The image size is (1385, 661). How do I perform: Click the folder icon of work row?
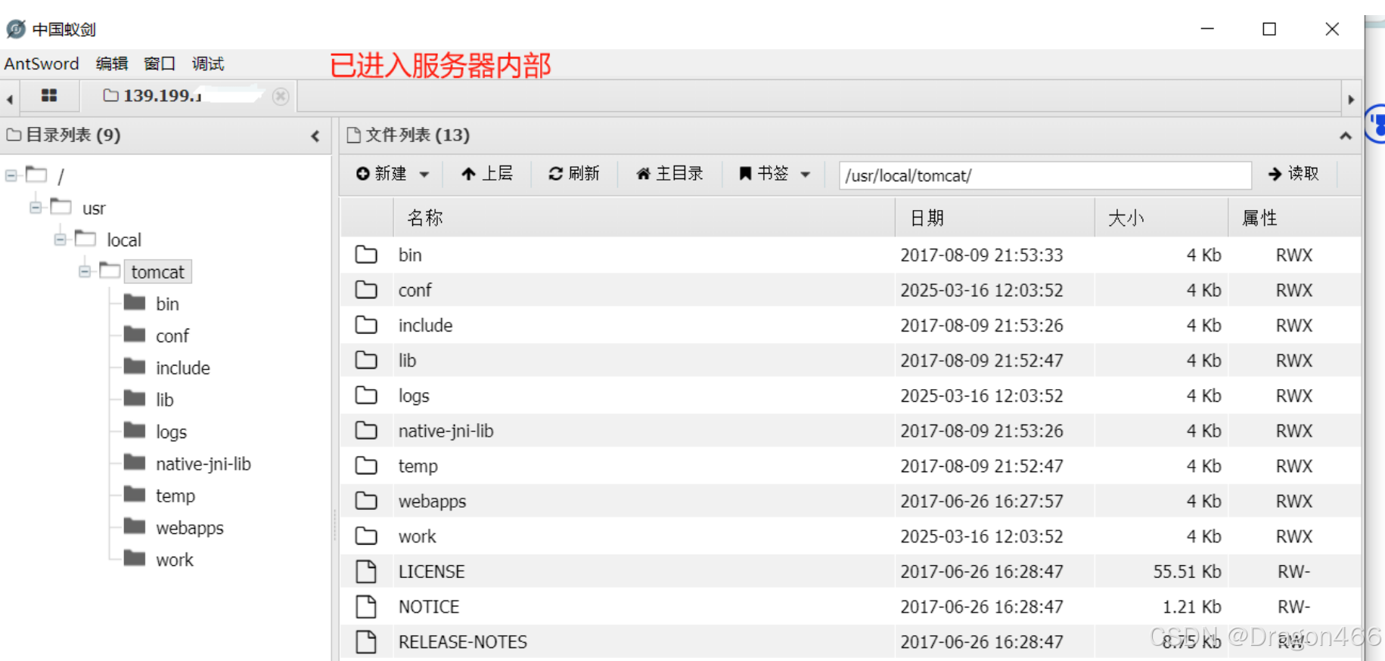(366, 536)
